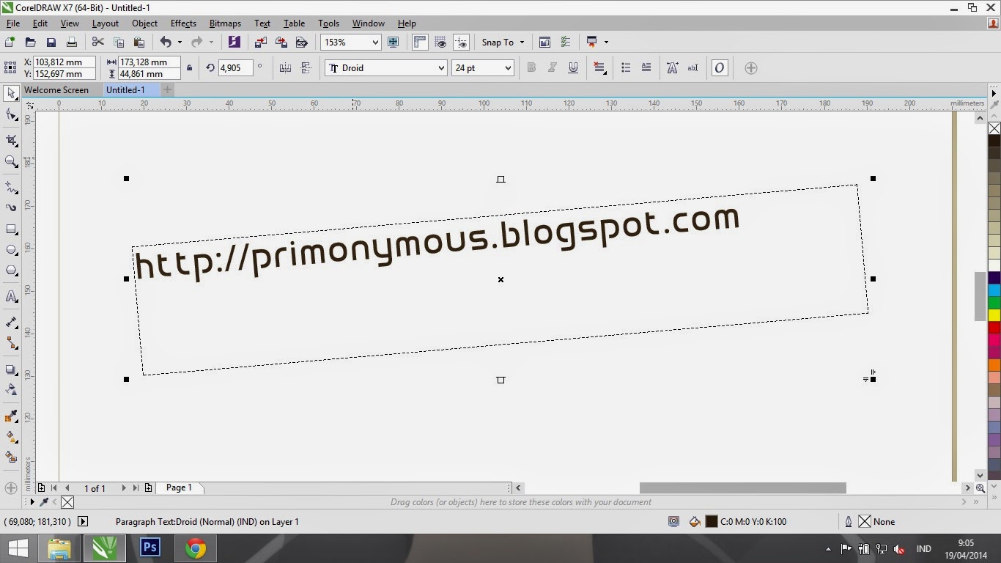Viewport: 1001px width, 563px height.
Task: Open Google Chrome from the taskbar
Action: (x=196, y=548)
